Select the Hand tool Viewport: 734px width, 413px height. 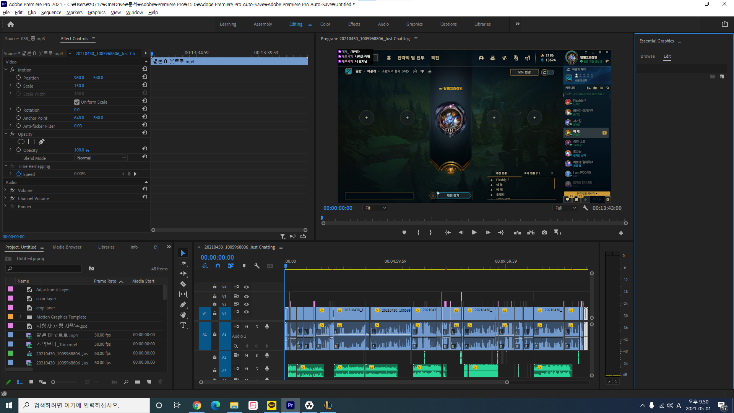[x=183, y=315]
